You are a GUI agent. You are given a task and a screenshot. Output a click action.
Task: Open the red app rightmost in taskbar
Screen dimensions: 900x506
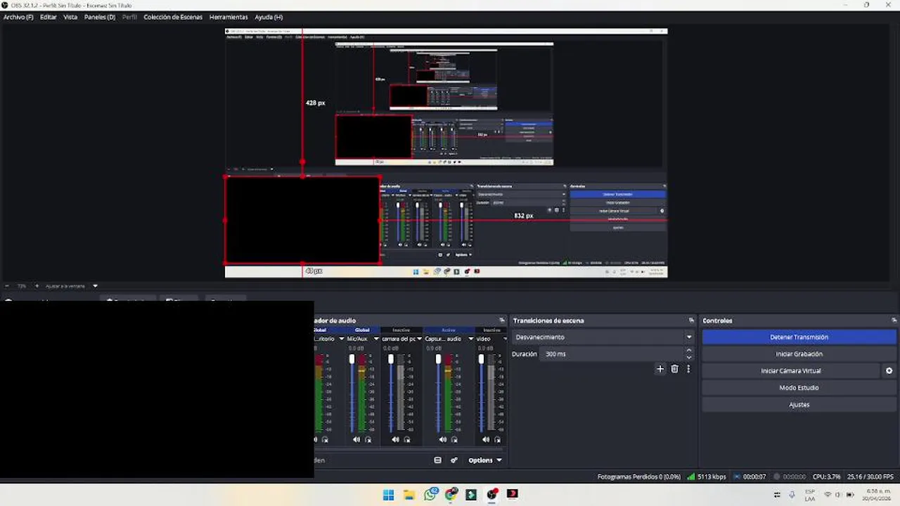513,495
